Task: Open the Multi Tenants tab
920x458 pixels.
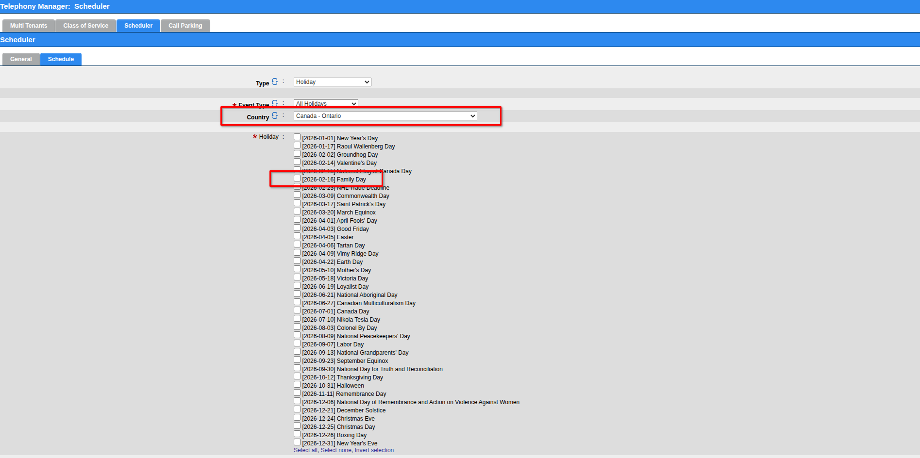Action: tap(29, 26)
